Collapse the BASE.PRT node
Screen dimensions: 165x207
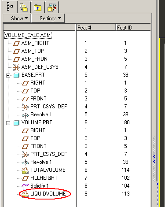coord(8,75)
